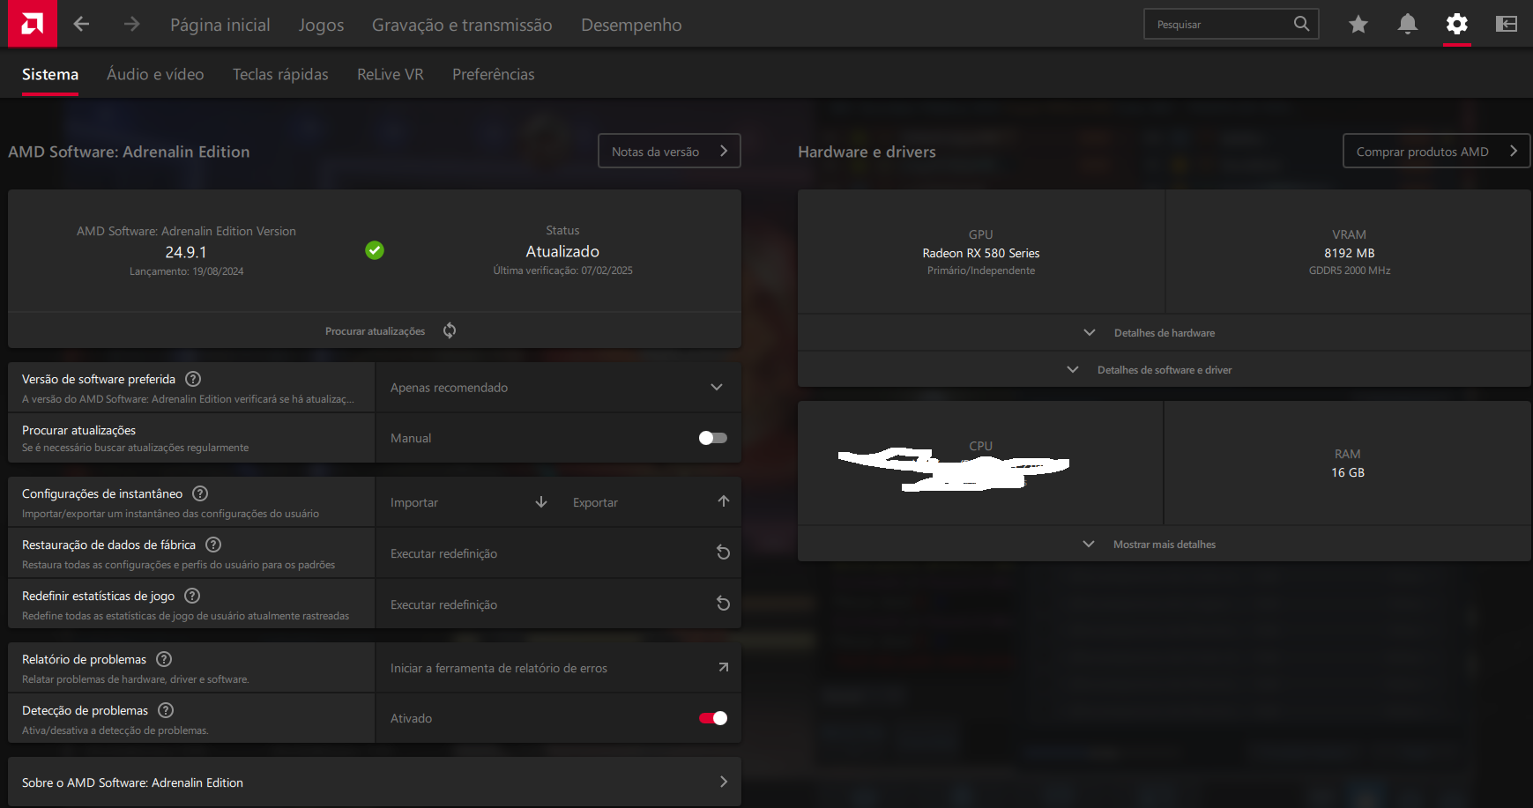Open help icon for Redefinir estatísticas de jogo
This screenshot has width=1533, height=808.
[x=192, y=596]
